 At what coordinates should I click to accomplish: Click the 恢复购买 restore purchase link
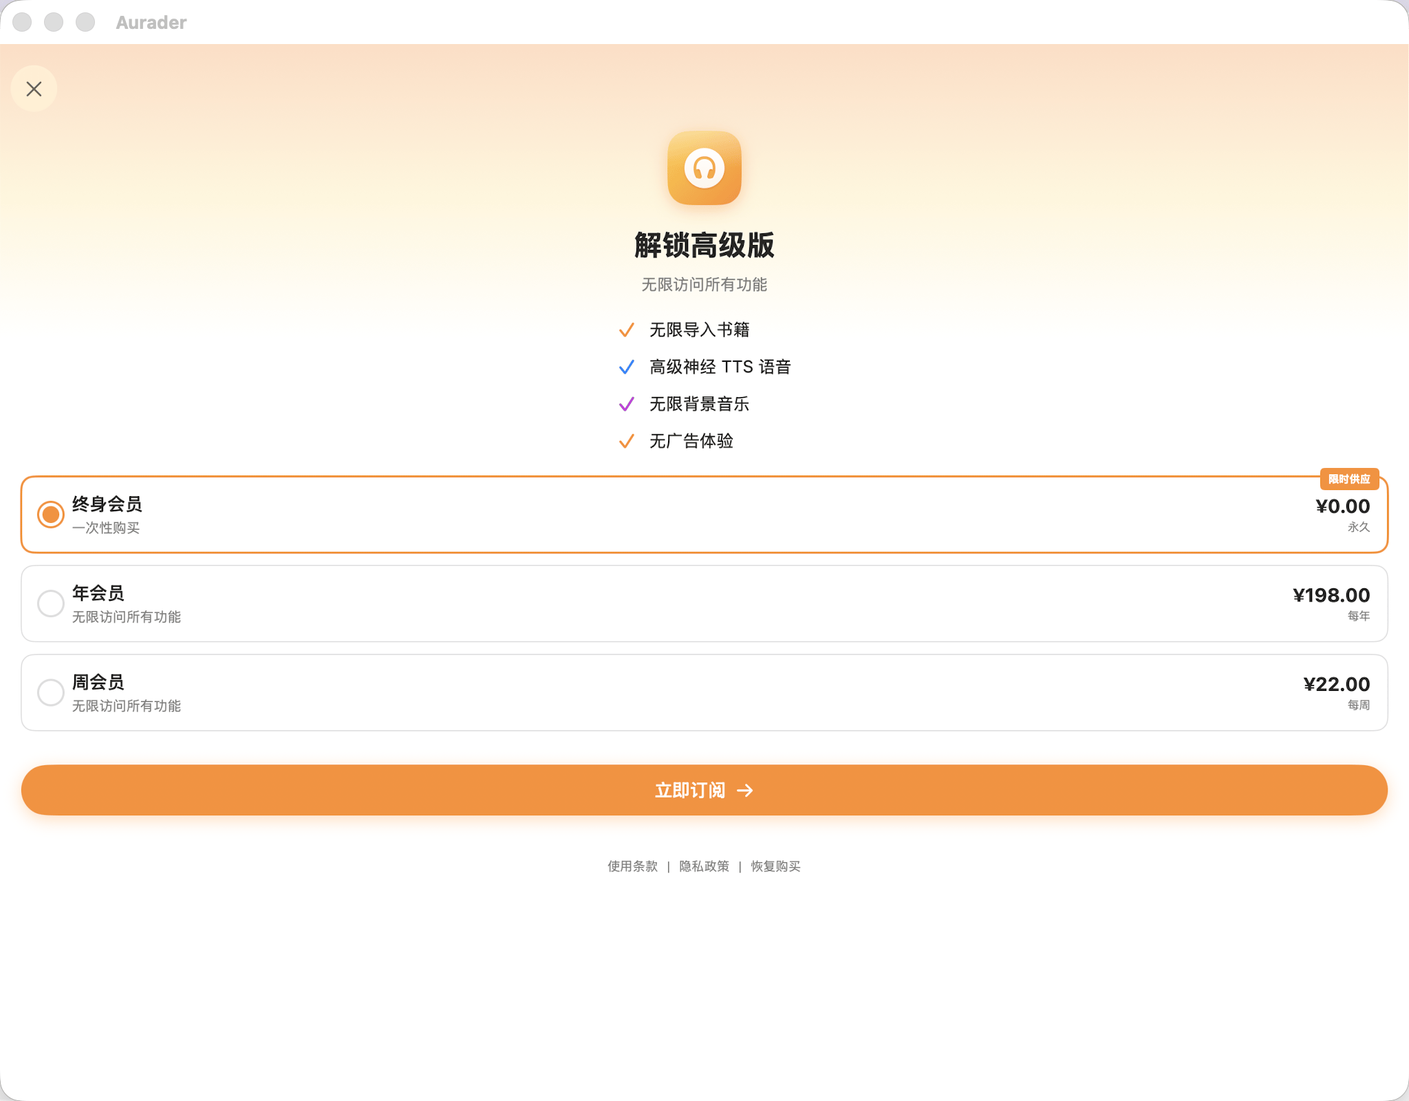coord(775,866)
